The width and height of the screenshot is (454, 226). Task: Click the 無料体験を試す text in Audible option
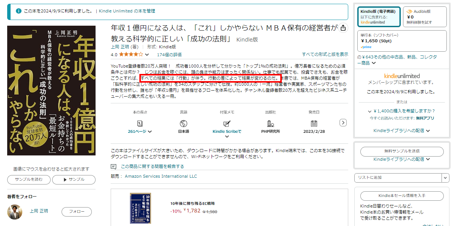[419, 22]
